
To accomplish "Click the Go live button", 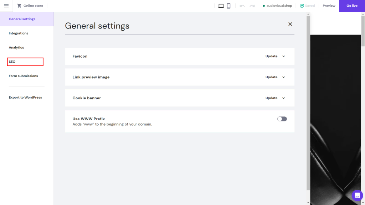I will [352, 6].
